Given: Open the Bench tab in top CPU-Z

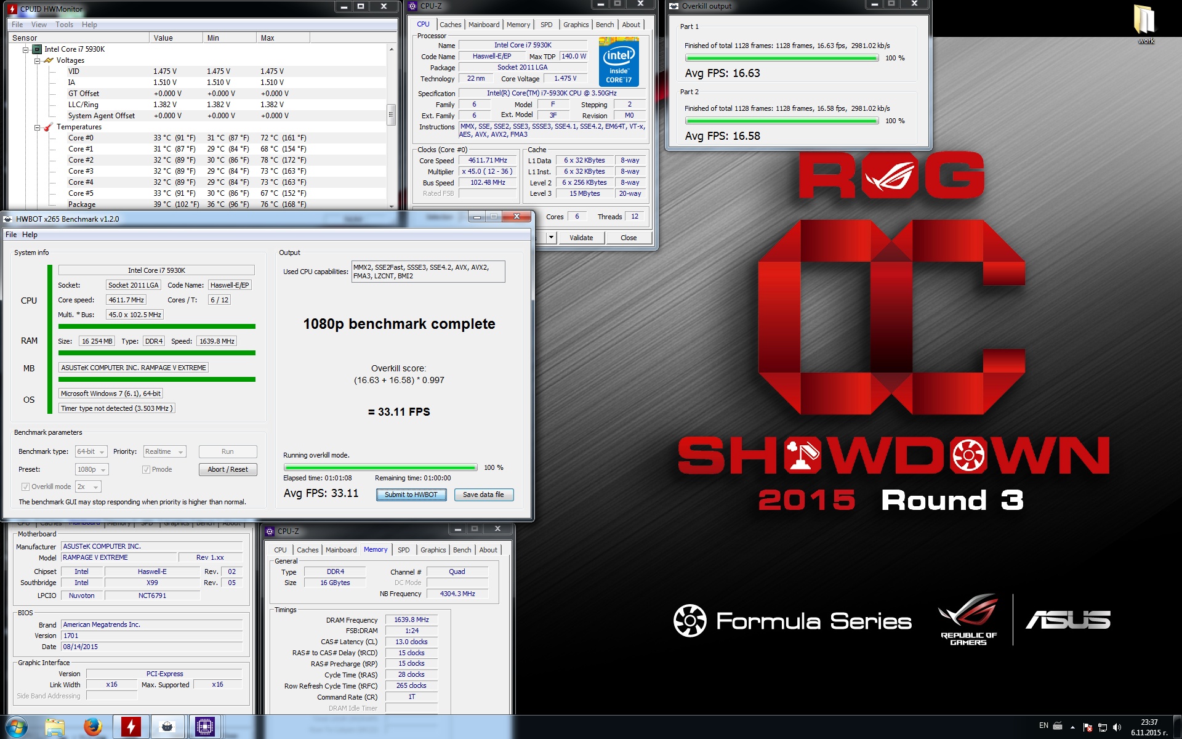Looking at the screenshot, I should 605,25.
